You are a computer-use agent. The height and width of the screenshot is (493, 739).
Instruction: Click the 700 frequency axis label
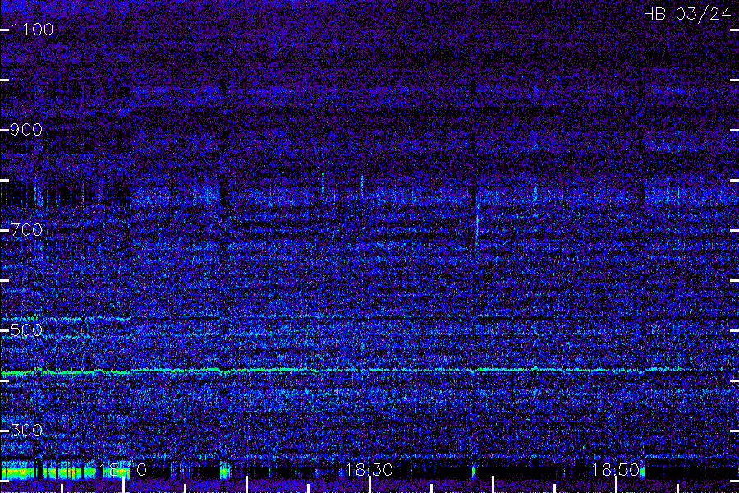coord(26,230)
